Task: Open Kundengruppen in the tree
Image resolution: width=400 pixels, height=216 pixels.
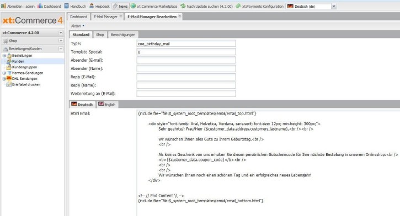Action: coord(24,67)
